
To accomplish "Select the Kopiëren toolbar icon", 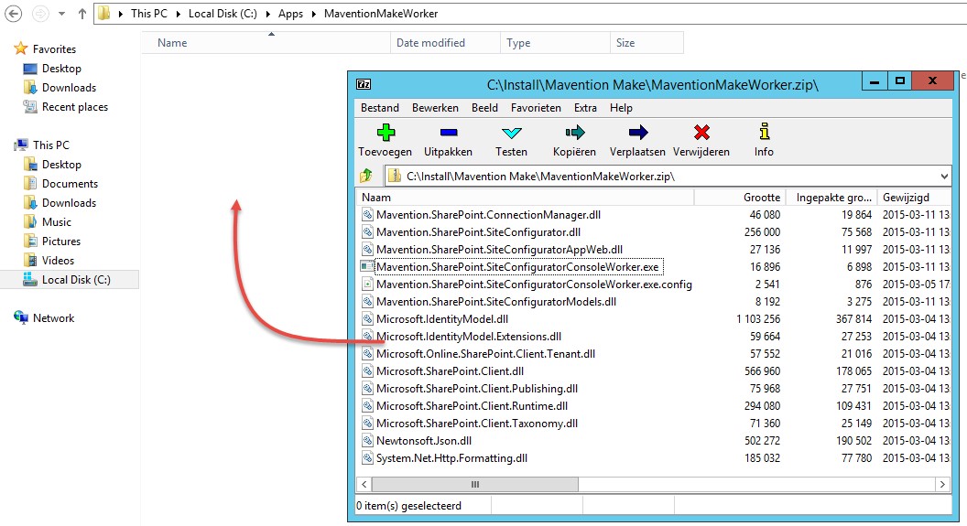I will click(574, 134).
